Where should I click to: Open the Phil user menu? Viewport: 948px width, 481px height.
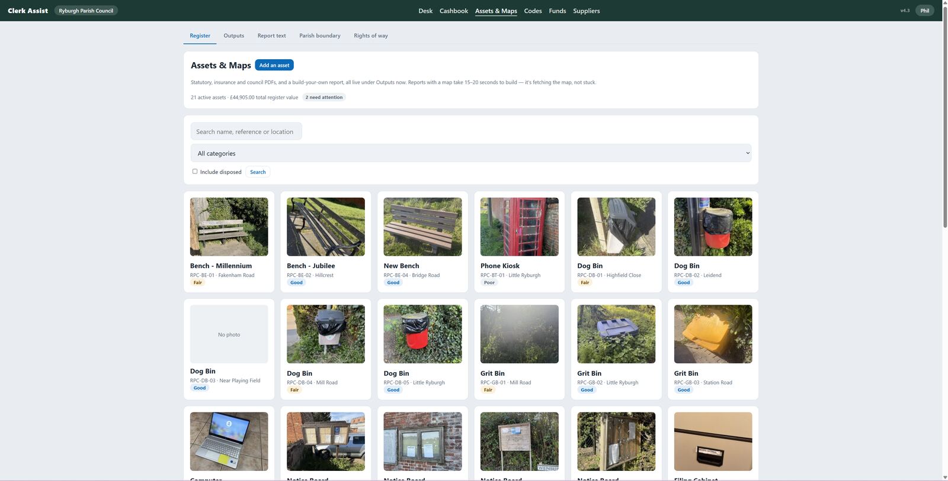click(x=925, y=11)
